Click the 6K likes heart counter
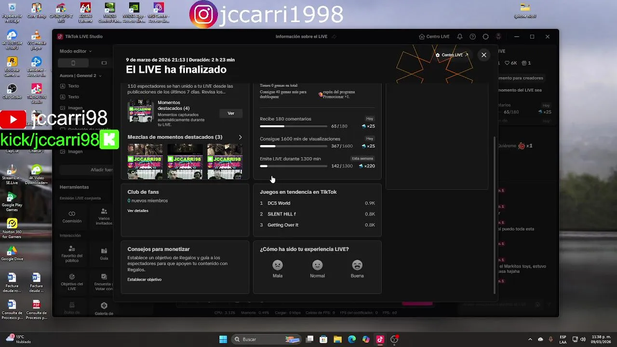This screenshot has height=347, width=617. (x=511, y=63)
